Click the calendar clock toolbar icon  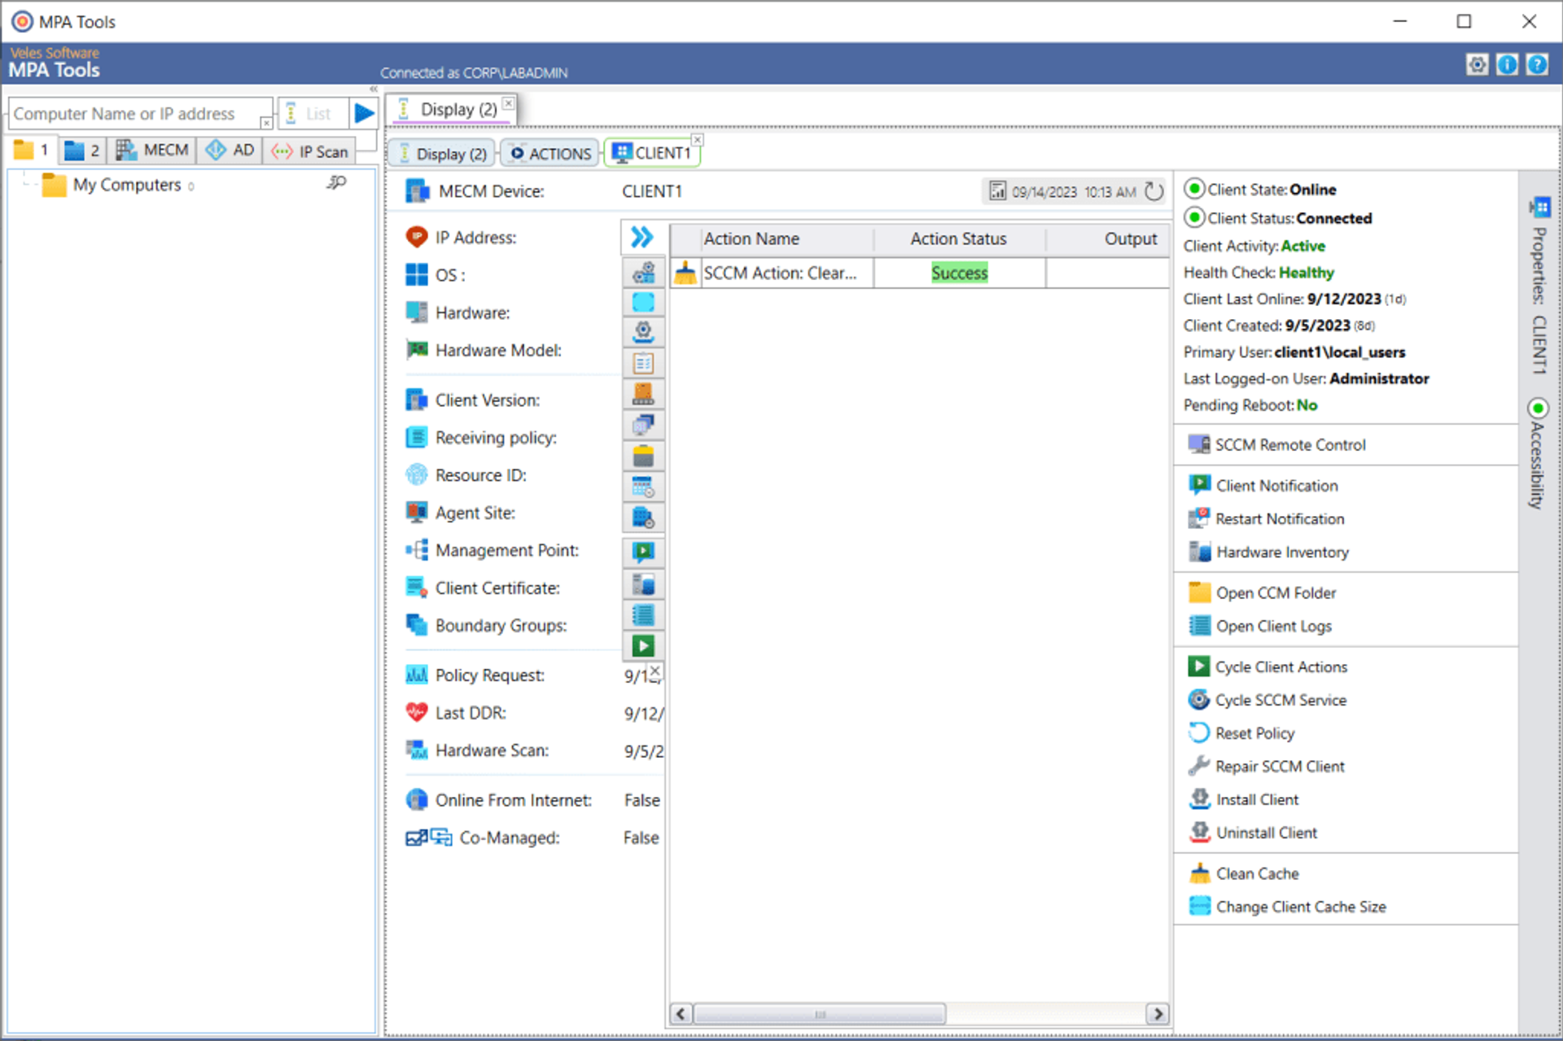(x=643, y=487)
